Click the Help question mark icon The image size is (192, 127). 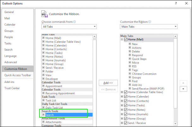coord(176,3)
